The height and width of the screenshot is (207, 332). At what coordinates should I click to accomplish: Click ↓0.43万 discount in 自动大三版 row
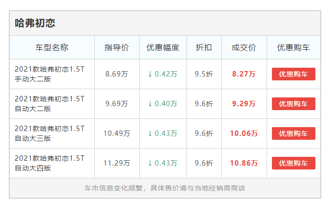coord(163,133)
